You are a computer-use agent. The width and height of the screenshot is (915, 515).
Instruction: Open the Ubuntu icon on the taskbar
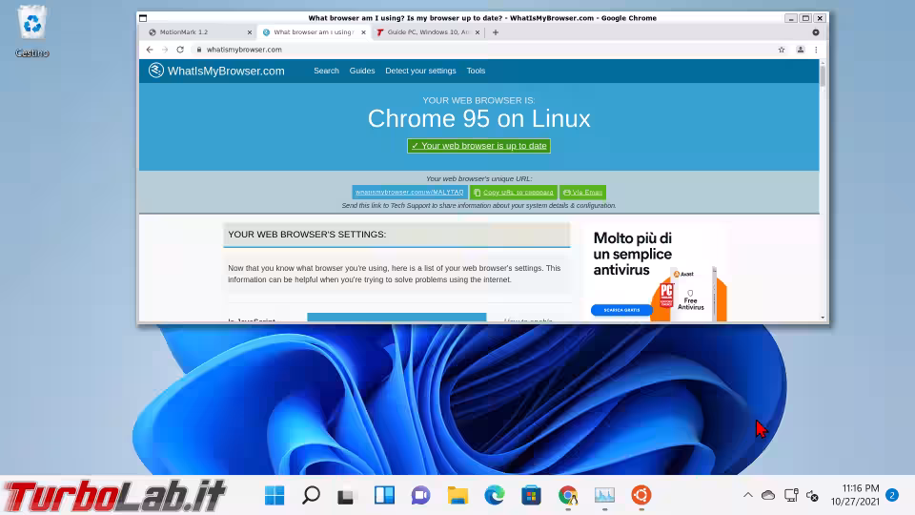tap(641, 496)
